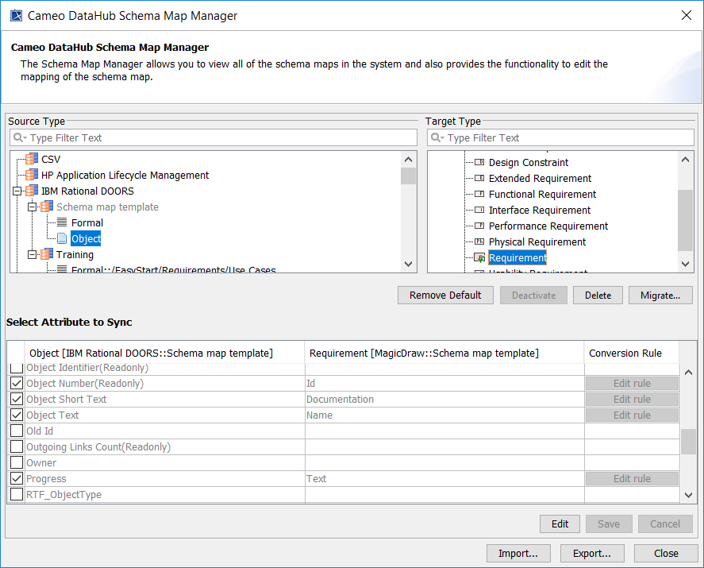This screenshot has height=568, width=704.
Task: Click the Functional Requirement type icon
Action: [x=479, y=195]
